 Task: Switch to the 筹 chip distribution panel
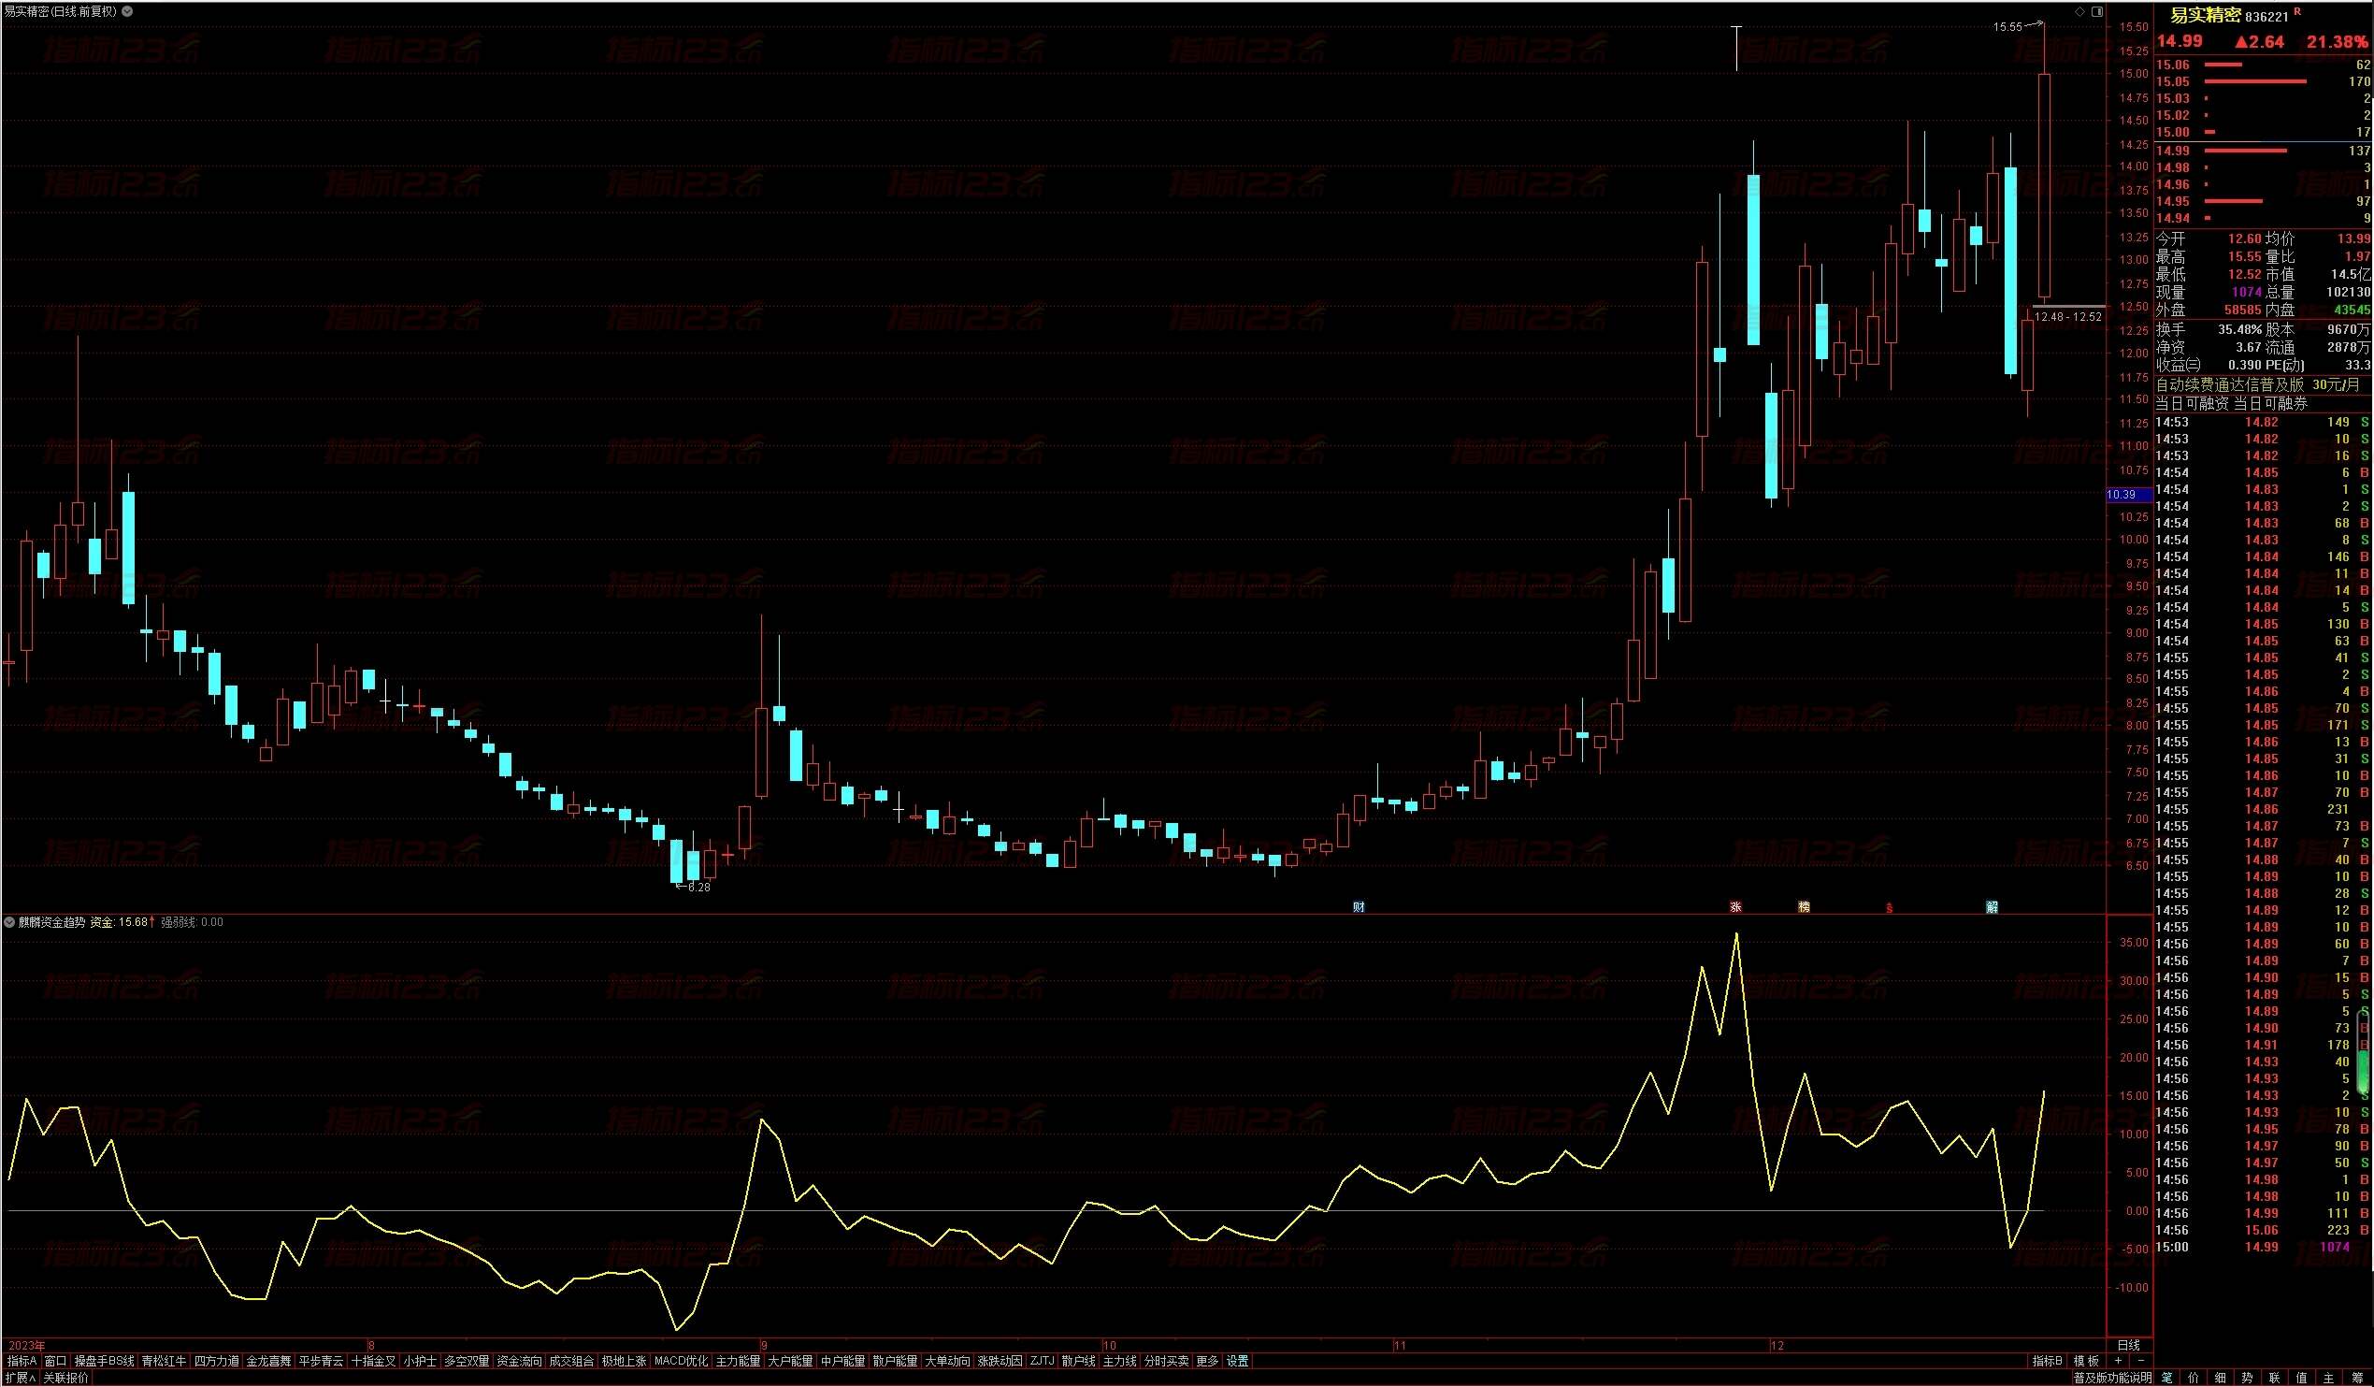coord(2356,1378)
